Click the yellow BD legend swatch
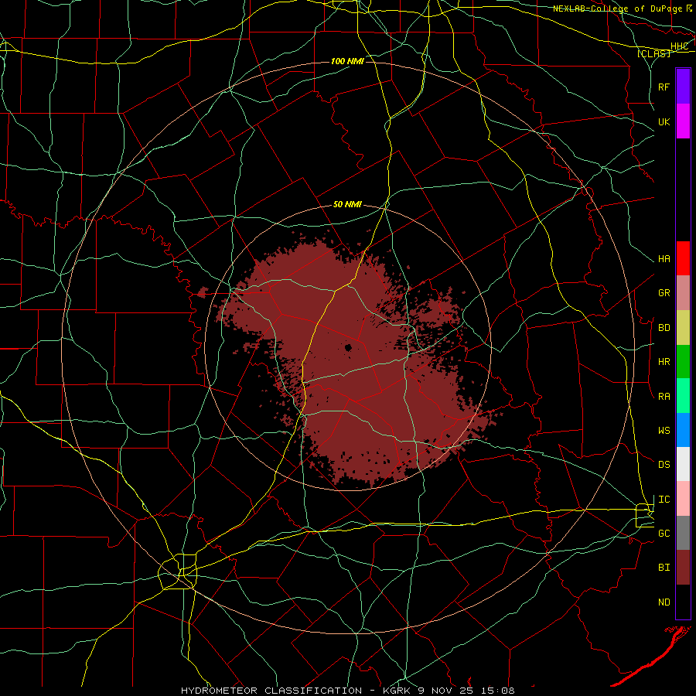 click(683, 328)
